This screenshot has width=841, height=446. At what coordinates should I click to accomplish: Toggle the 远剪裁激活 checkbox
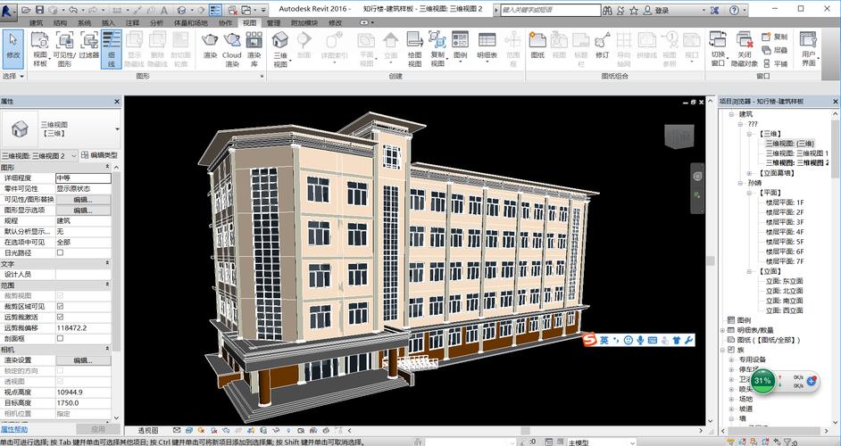(60, 317)
